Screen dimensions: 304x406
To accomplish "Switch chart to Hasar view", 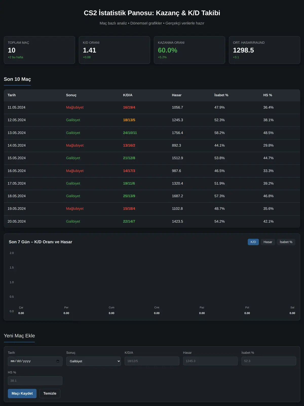I will tap(268, 242).
